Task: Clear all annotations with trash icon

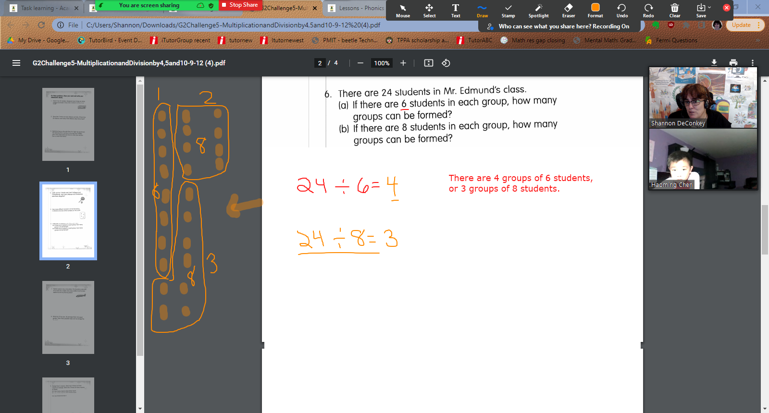Action: pyautogui.click(x=675, y=11)
